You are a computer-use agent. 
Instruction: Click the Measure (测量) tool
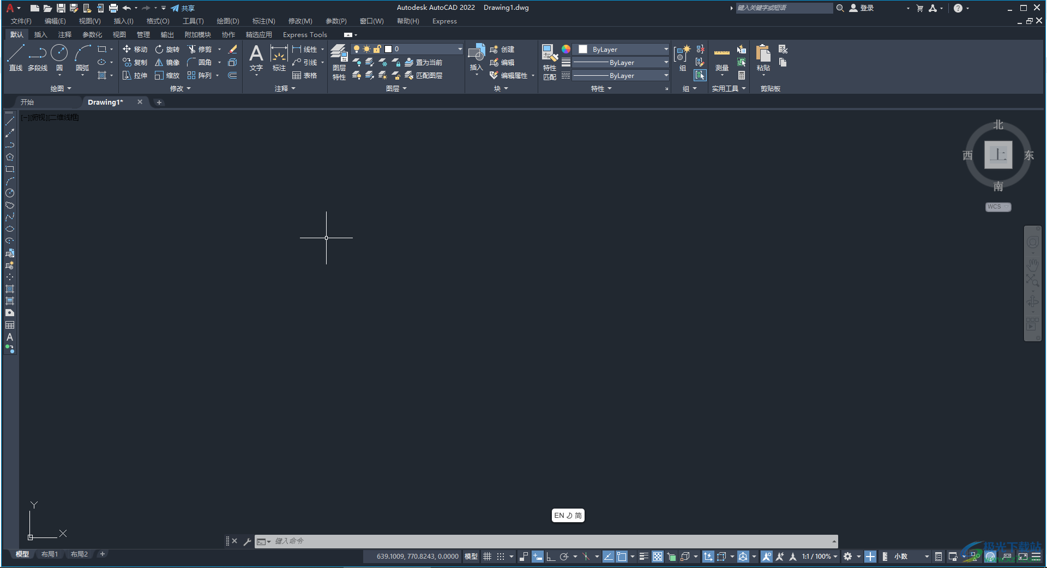pos(722,58)
